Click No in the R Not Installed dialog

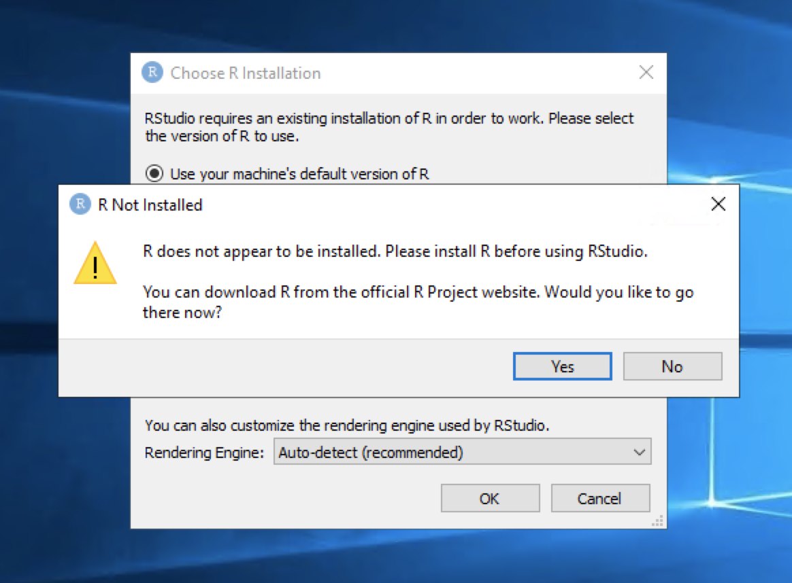(x=672, y=366)
